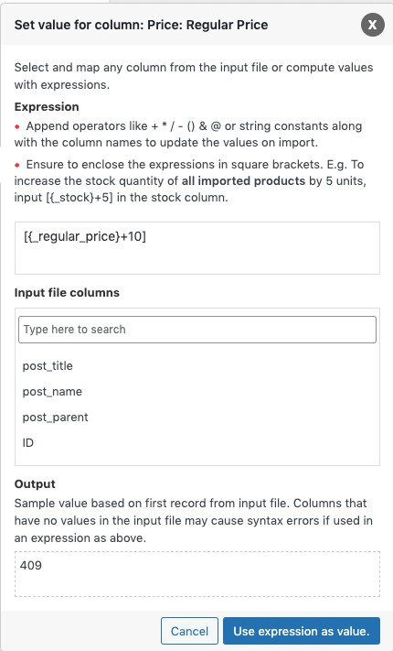393x651 pixels.
Task: Click the 'Expression' section heading
Action: [47, 107]
